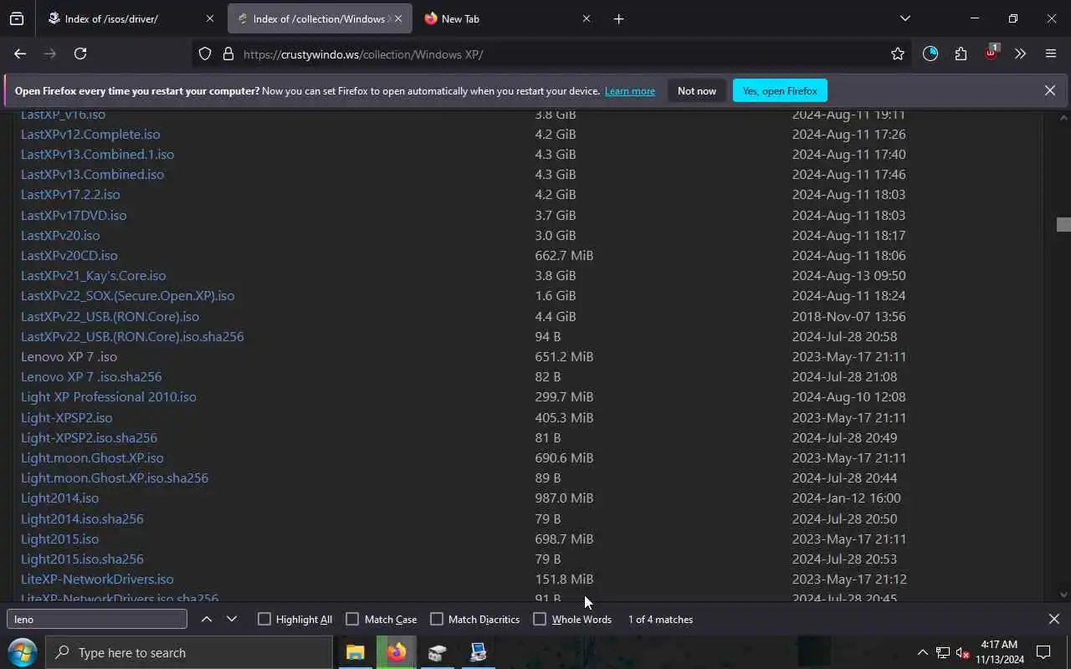Click the tracking protection shield icon
This screenshot has width=1071, height=669.
[x=205, y=54]
